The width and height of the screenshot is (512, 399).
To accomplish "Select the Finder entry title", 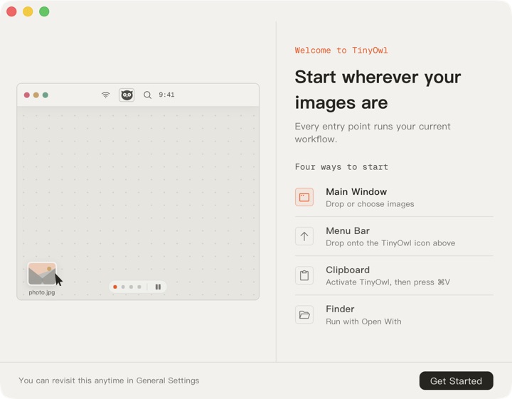I will click(340, 309).
